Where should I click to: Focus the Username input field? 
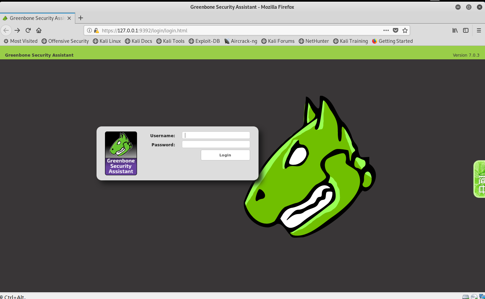[216, 135]
